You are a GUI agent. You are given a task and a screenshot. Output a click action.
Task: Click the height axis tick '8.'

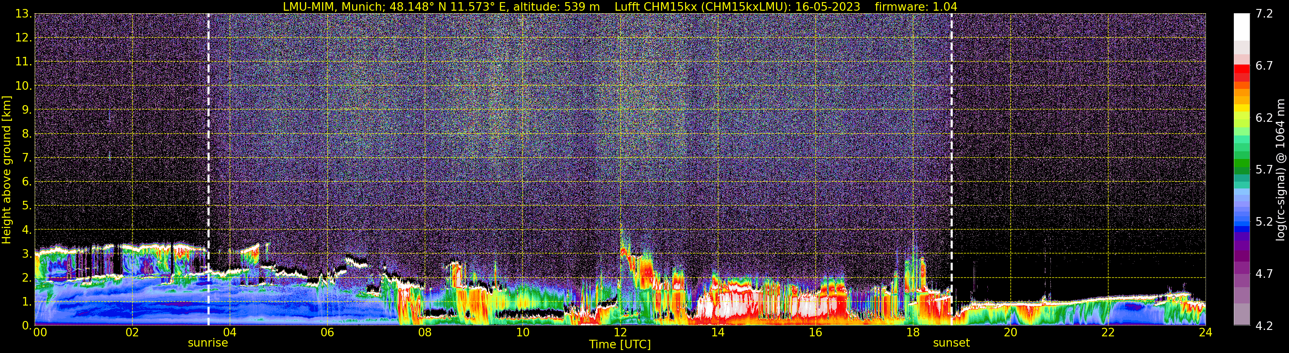click(x=26, y=133)
